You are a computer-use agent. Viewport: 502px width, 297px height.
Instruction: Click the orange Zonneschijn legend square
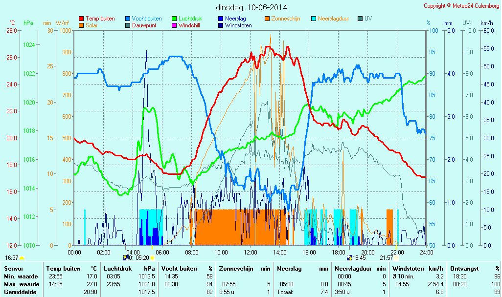click(x=267, y=19)
